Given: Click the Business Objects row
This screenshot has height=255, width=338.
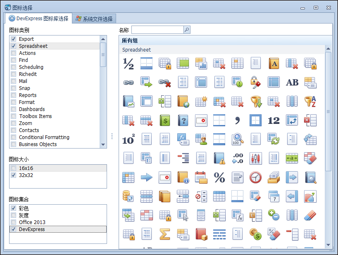Looking at the screenshot, I should [x=55, y=144].
